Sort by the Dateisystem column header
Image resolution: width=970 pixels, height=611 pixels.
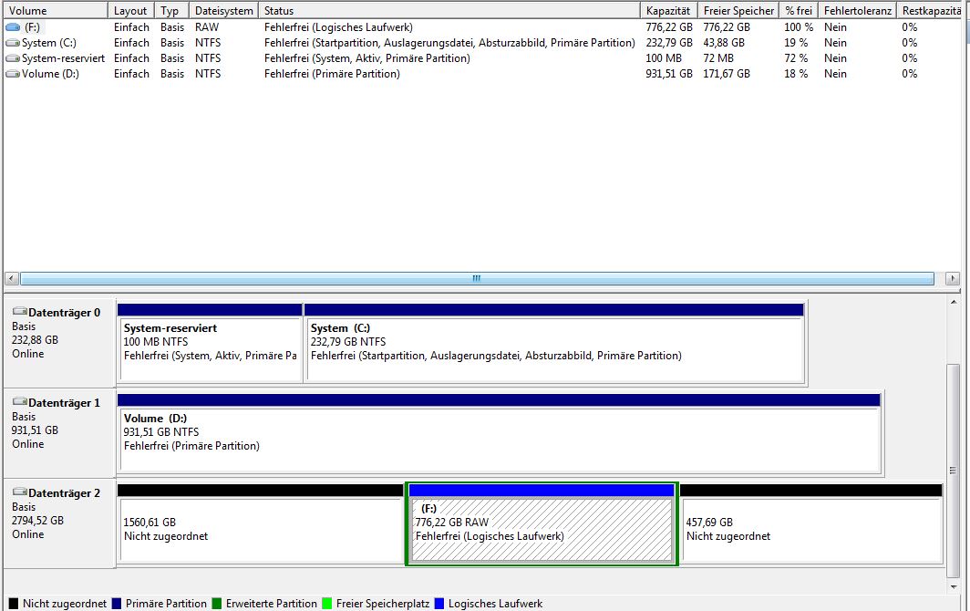click(223, 11)
